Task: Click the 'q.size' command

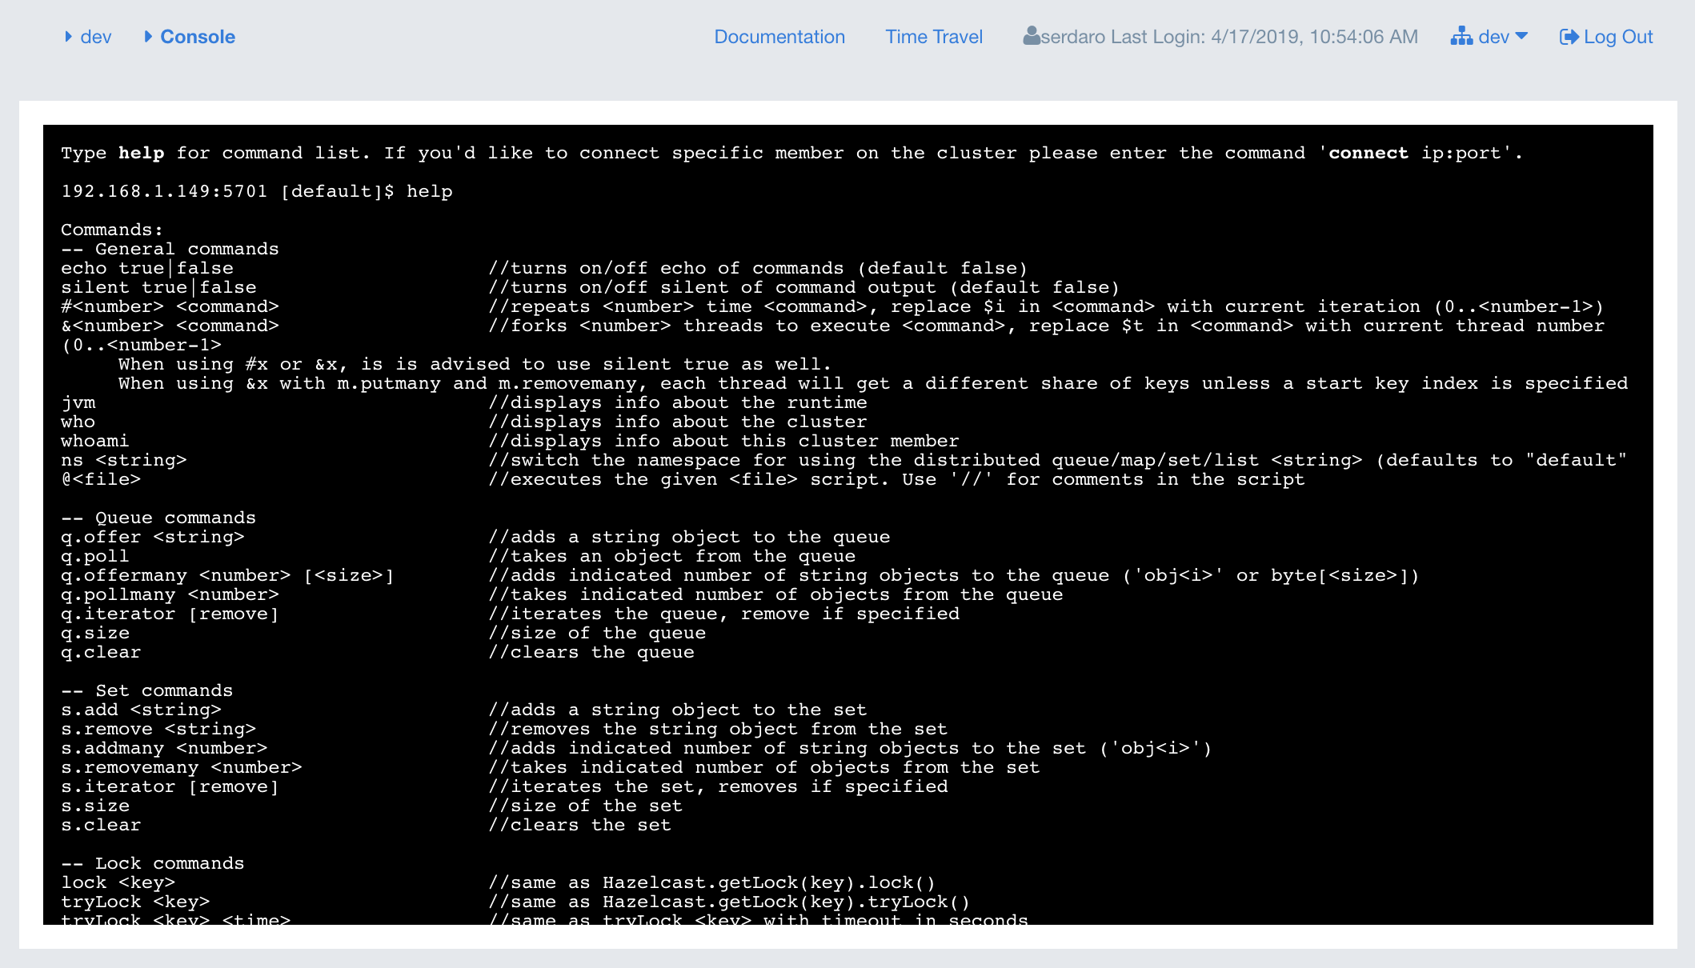Action: point(95,633)
